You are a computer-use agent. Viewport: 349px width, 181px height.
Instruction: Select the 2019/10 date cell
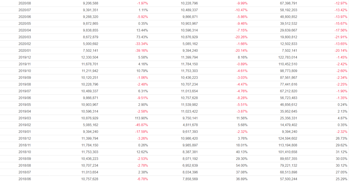point(24,71)
